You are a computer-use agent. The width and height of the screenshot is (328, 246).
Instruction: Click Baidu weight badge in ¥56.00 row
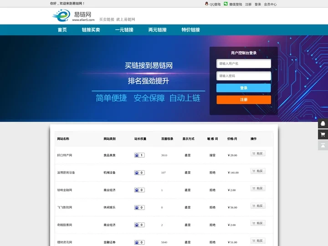139,207
